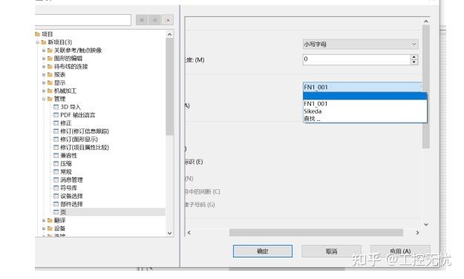Click the page icon next to 兼容性
The height and width of the screenshot is (279, 464).
[56, 155]
